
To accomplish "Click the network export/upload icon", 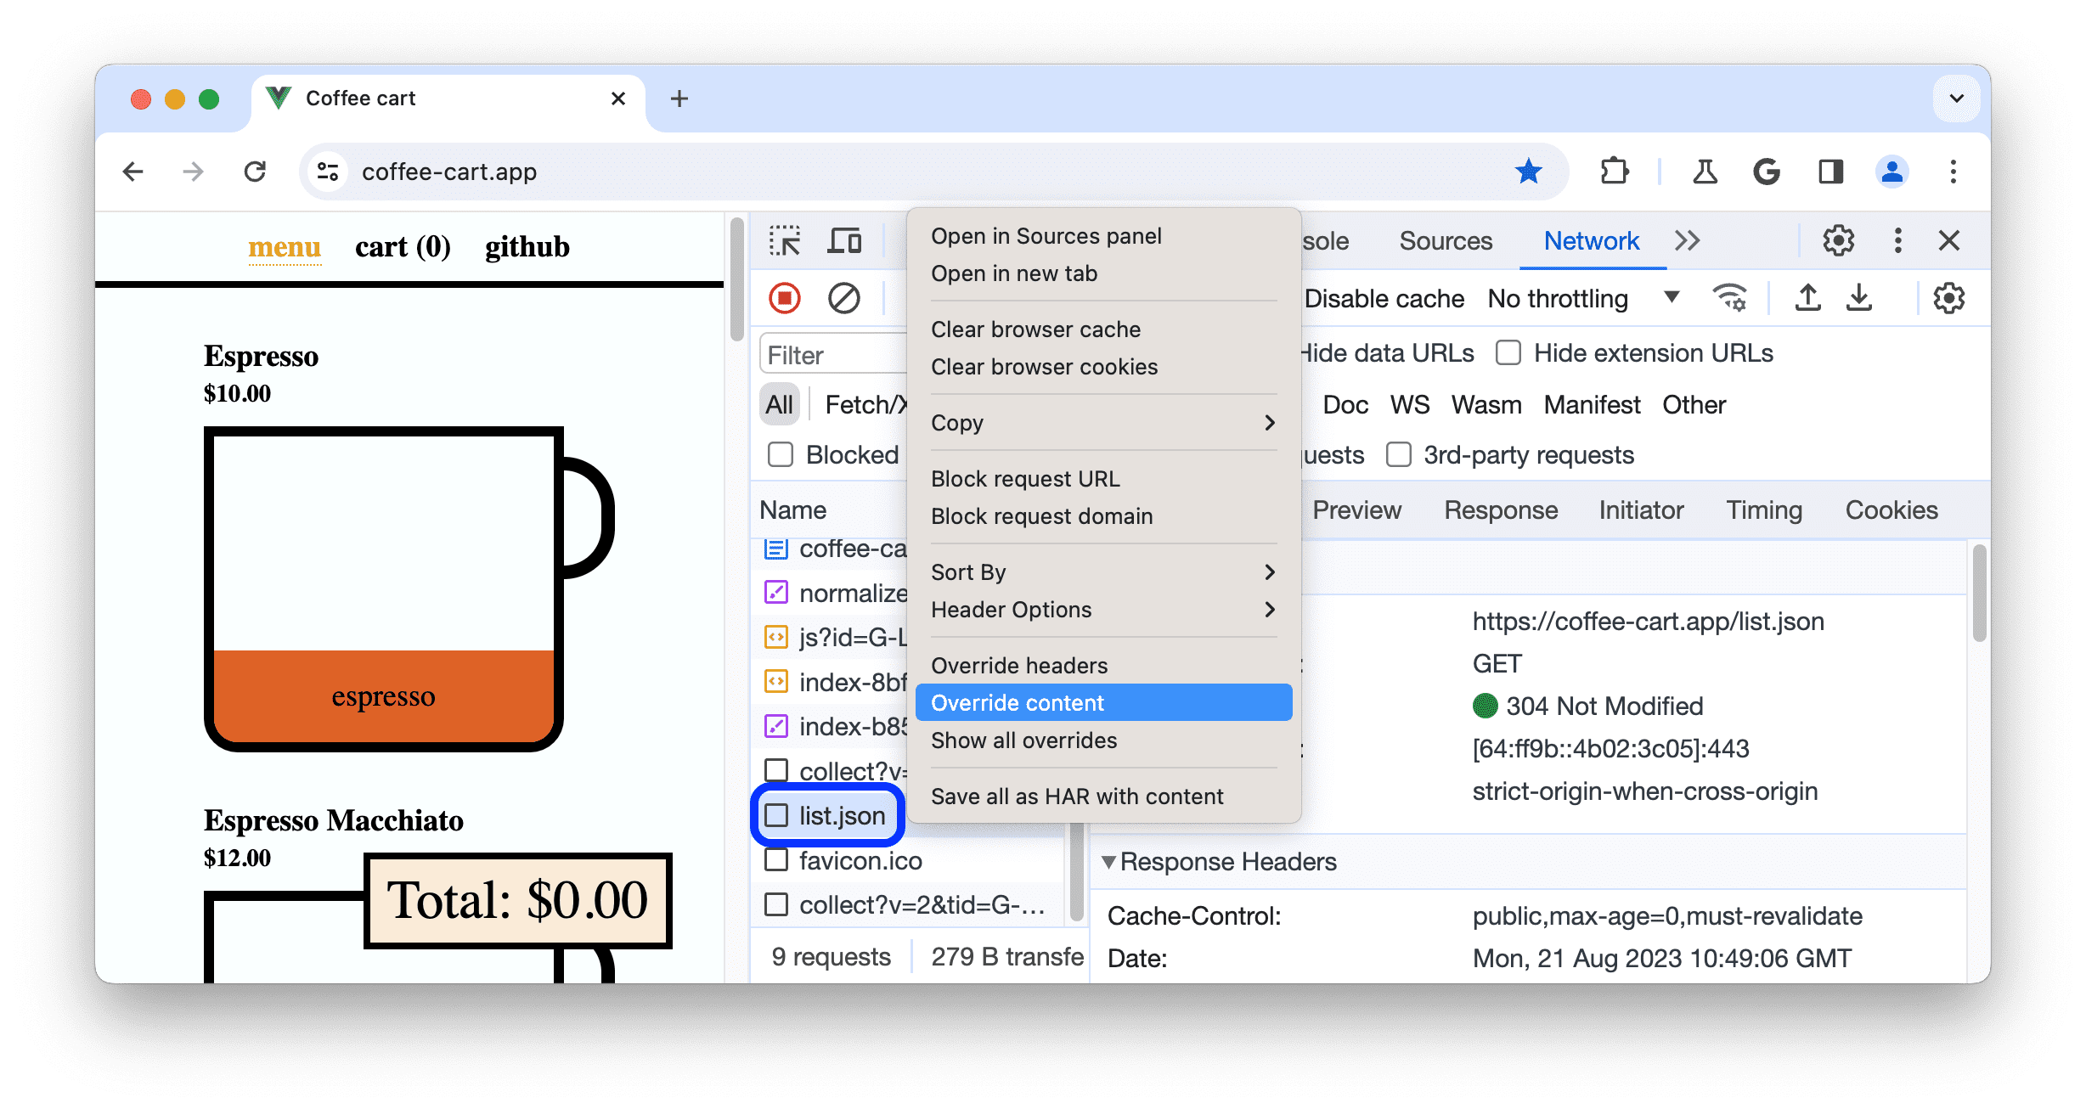I will click(1807, 298).
